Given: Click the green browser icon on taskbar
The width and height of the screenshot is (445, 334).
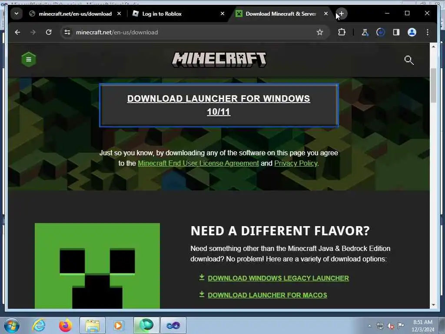Looking at the screenshot, I should pyautogui.click(x=146, y=325).
